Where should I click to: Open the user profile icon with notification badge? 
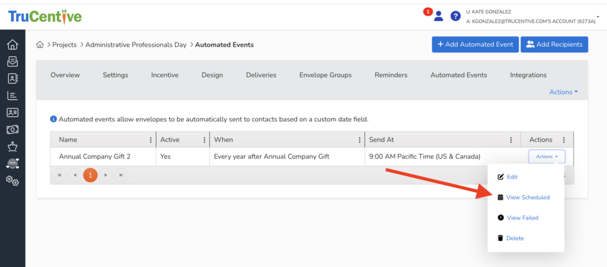tap(438, 16)
